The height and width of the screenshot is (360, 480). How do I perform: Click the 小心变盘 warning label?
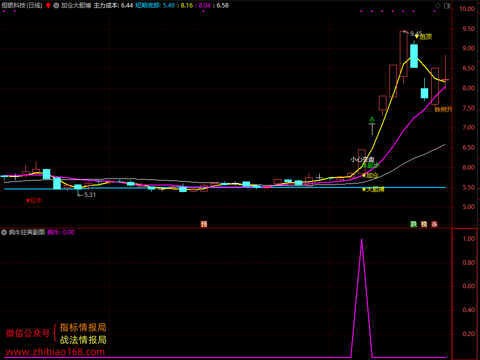point(362,160)
